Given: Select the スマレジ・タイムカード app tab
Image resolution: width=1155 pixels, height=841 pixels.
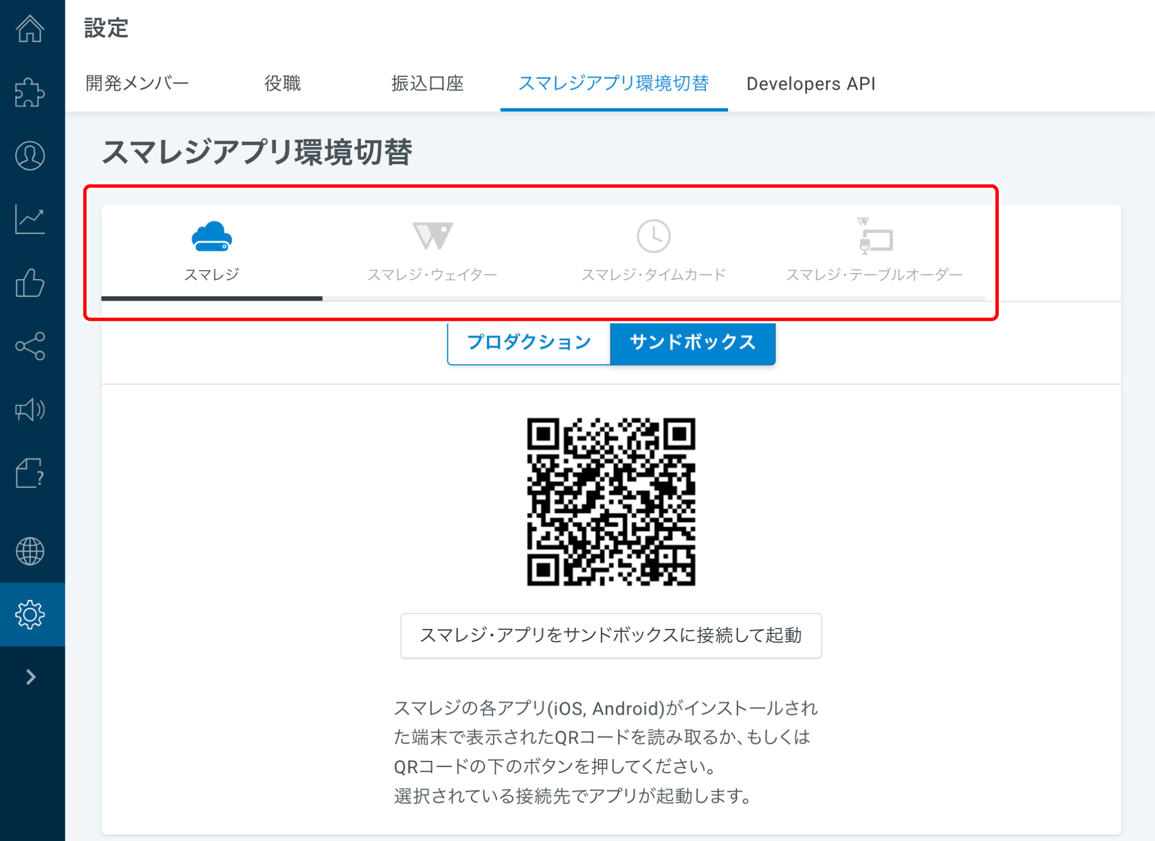Looking at the screenshot, I should click(654, 252).
